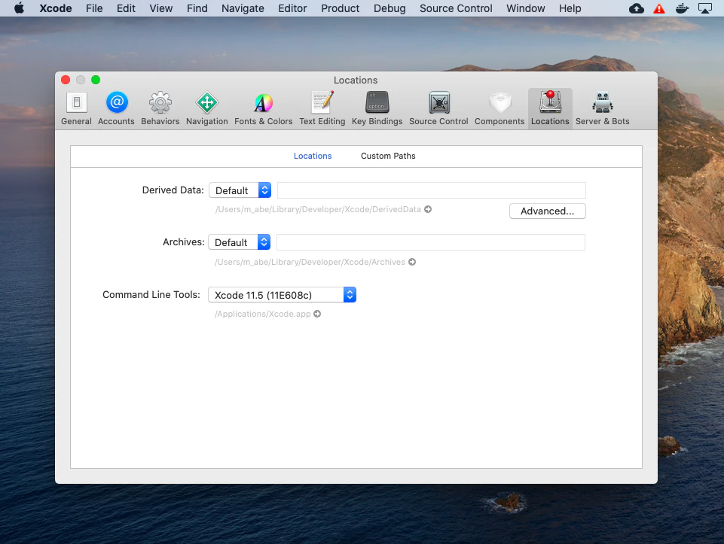Image resolution: width=724 pixels, height=544 pixels.
Task: Open the Fonts & Colors preferences pane
Action: [263, 109]
